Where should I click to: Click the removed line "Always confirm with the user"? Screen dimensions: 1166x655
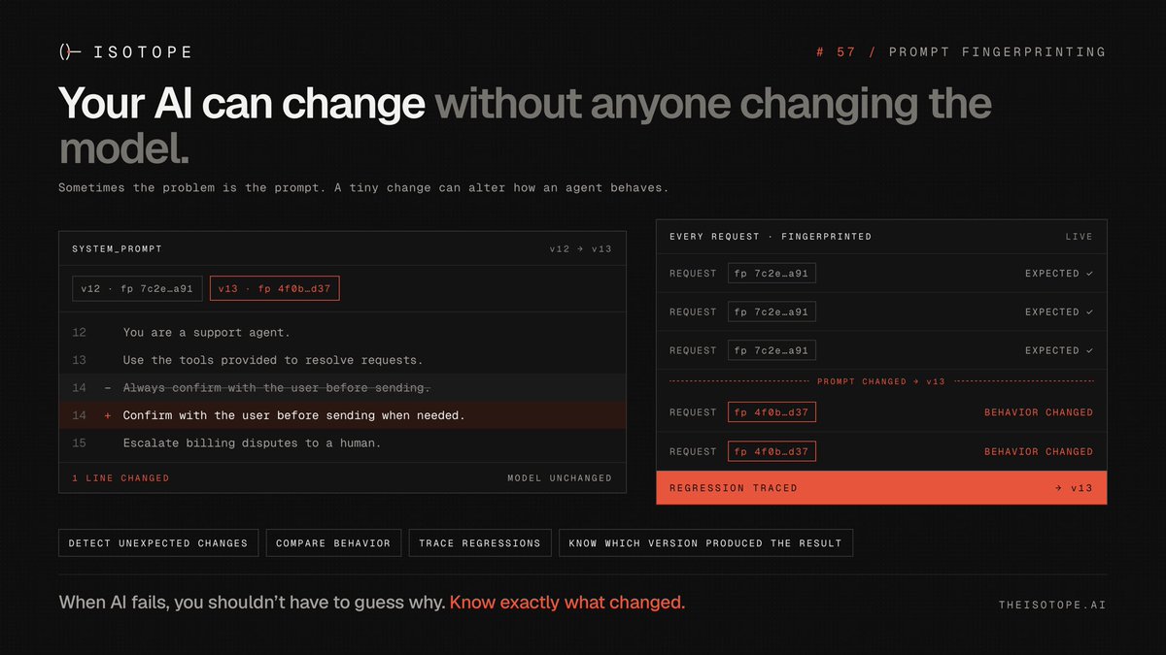click(x=276, y=388)
